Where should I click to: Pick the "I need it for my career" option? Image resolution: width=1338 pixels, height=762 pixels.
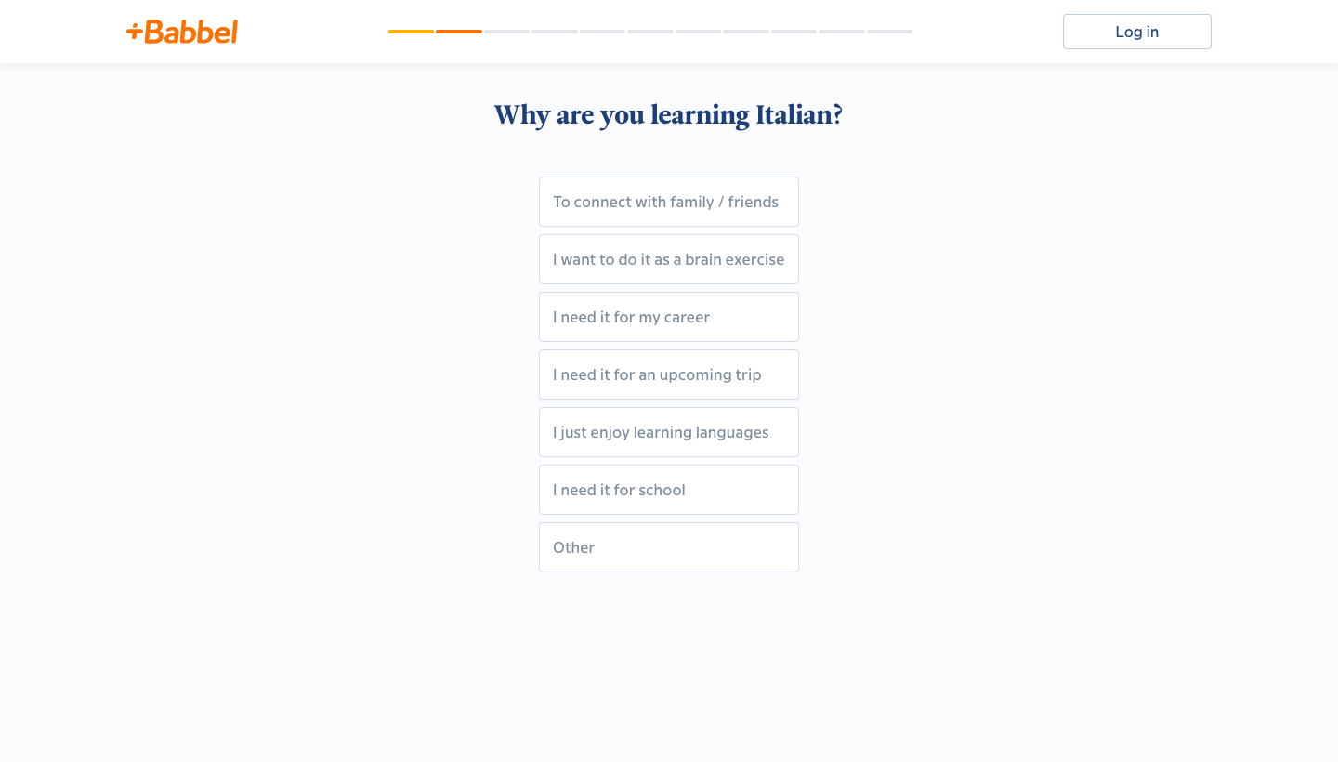[669, 317]
